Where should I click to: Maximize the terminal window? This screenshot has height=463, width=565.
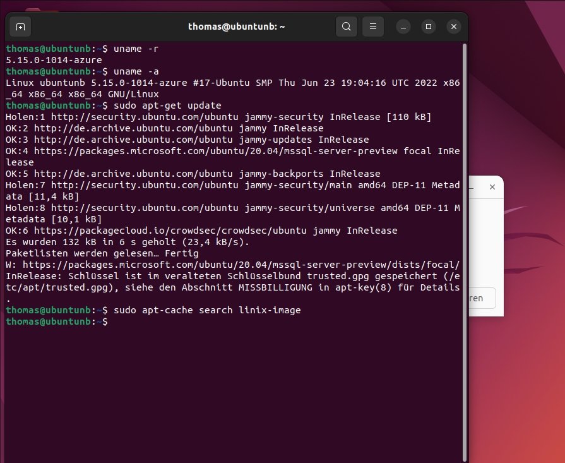tap(429, 27)
